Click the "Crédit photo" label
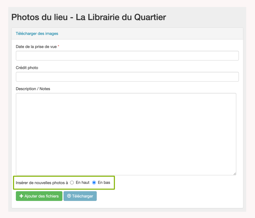Viewport: 255px width, 218px height. [x=27, y=68]
